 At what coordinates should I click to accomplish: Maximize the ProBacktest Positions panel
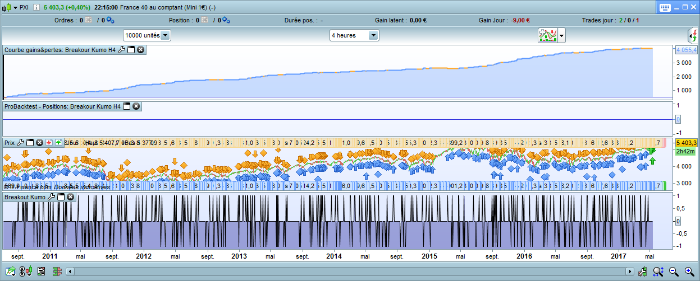126,106
